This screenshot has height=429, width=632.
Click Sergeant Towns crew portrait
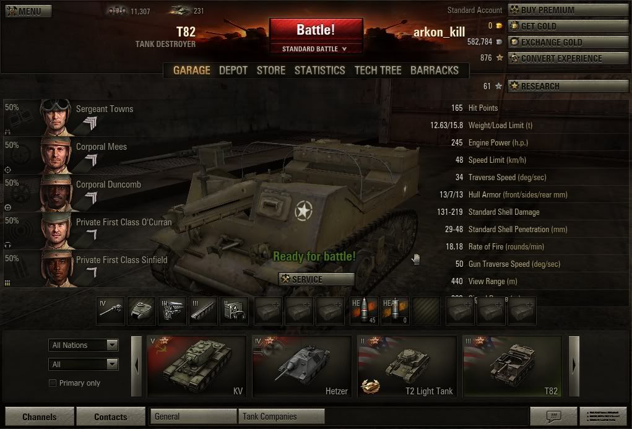tap(56, 118)
